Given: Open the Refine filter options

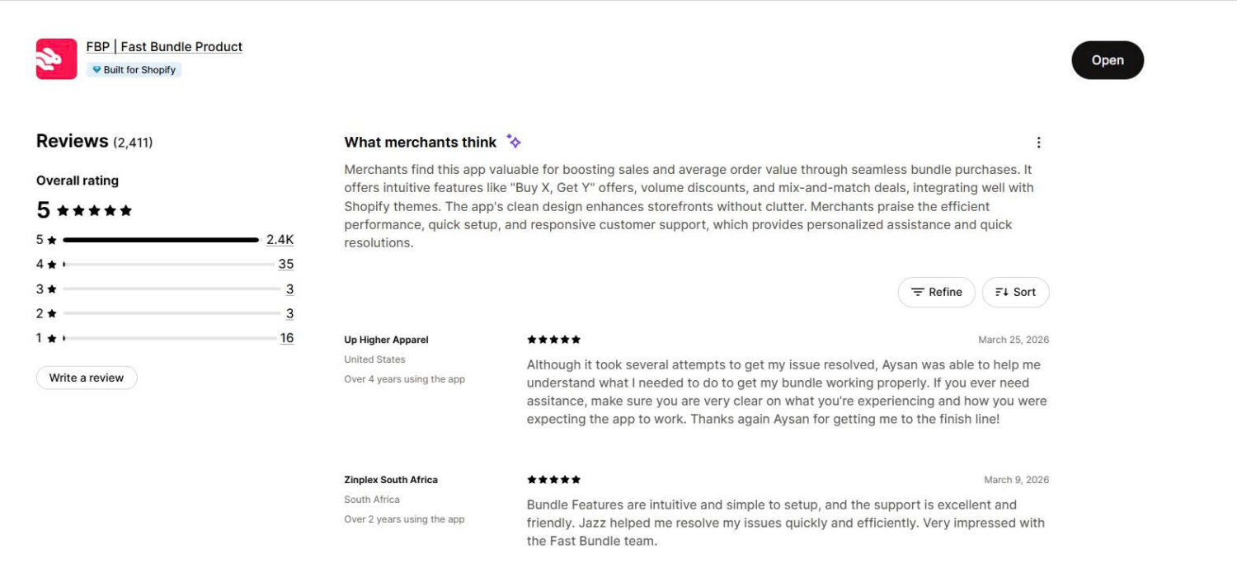Looking at the screenshot, I should pos(936,291).
